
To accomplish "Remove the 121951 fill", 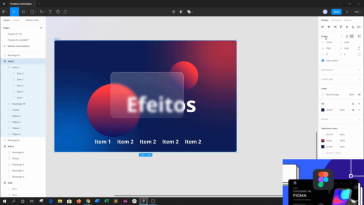I will click(x=359, y=110).
